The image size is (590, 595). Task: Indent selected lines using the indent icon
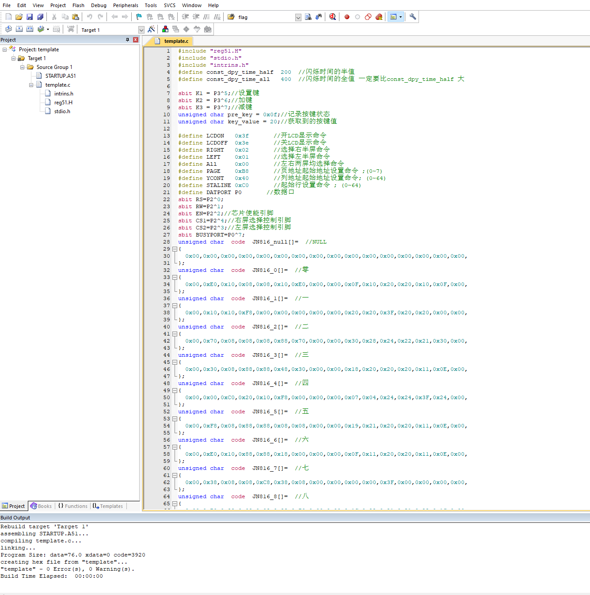[185, 17]
